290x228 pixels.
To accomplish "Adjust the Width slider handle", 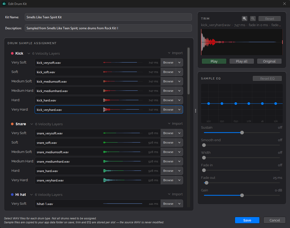I will click(x=204, y=158).
